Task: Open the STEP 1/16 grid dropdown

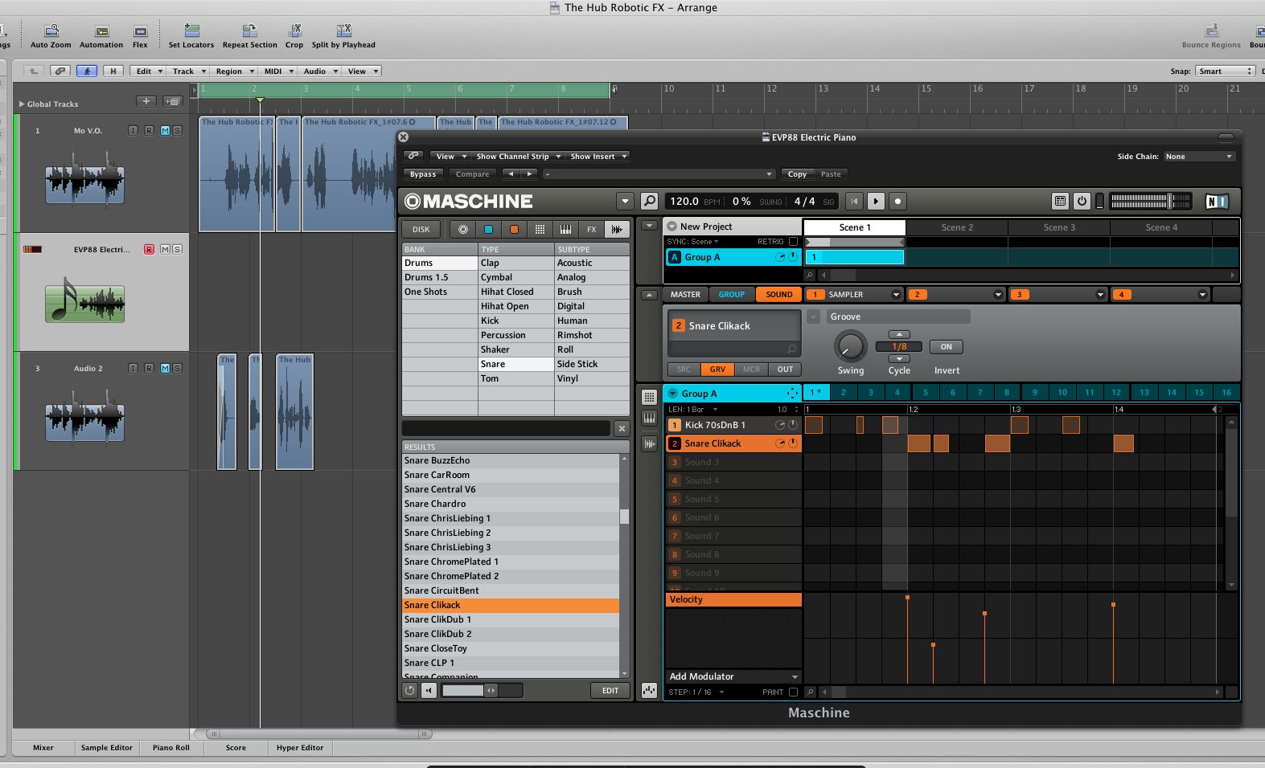Action: tap(696, 692)
